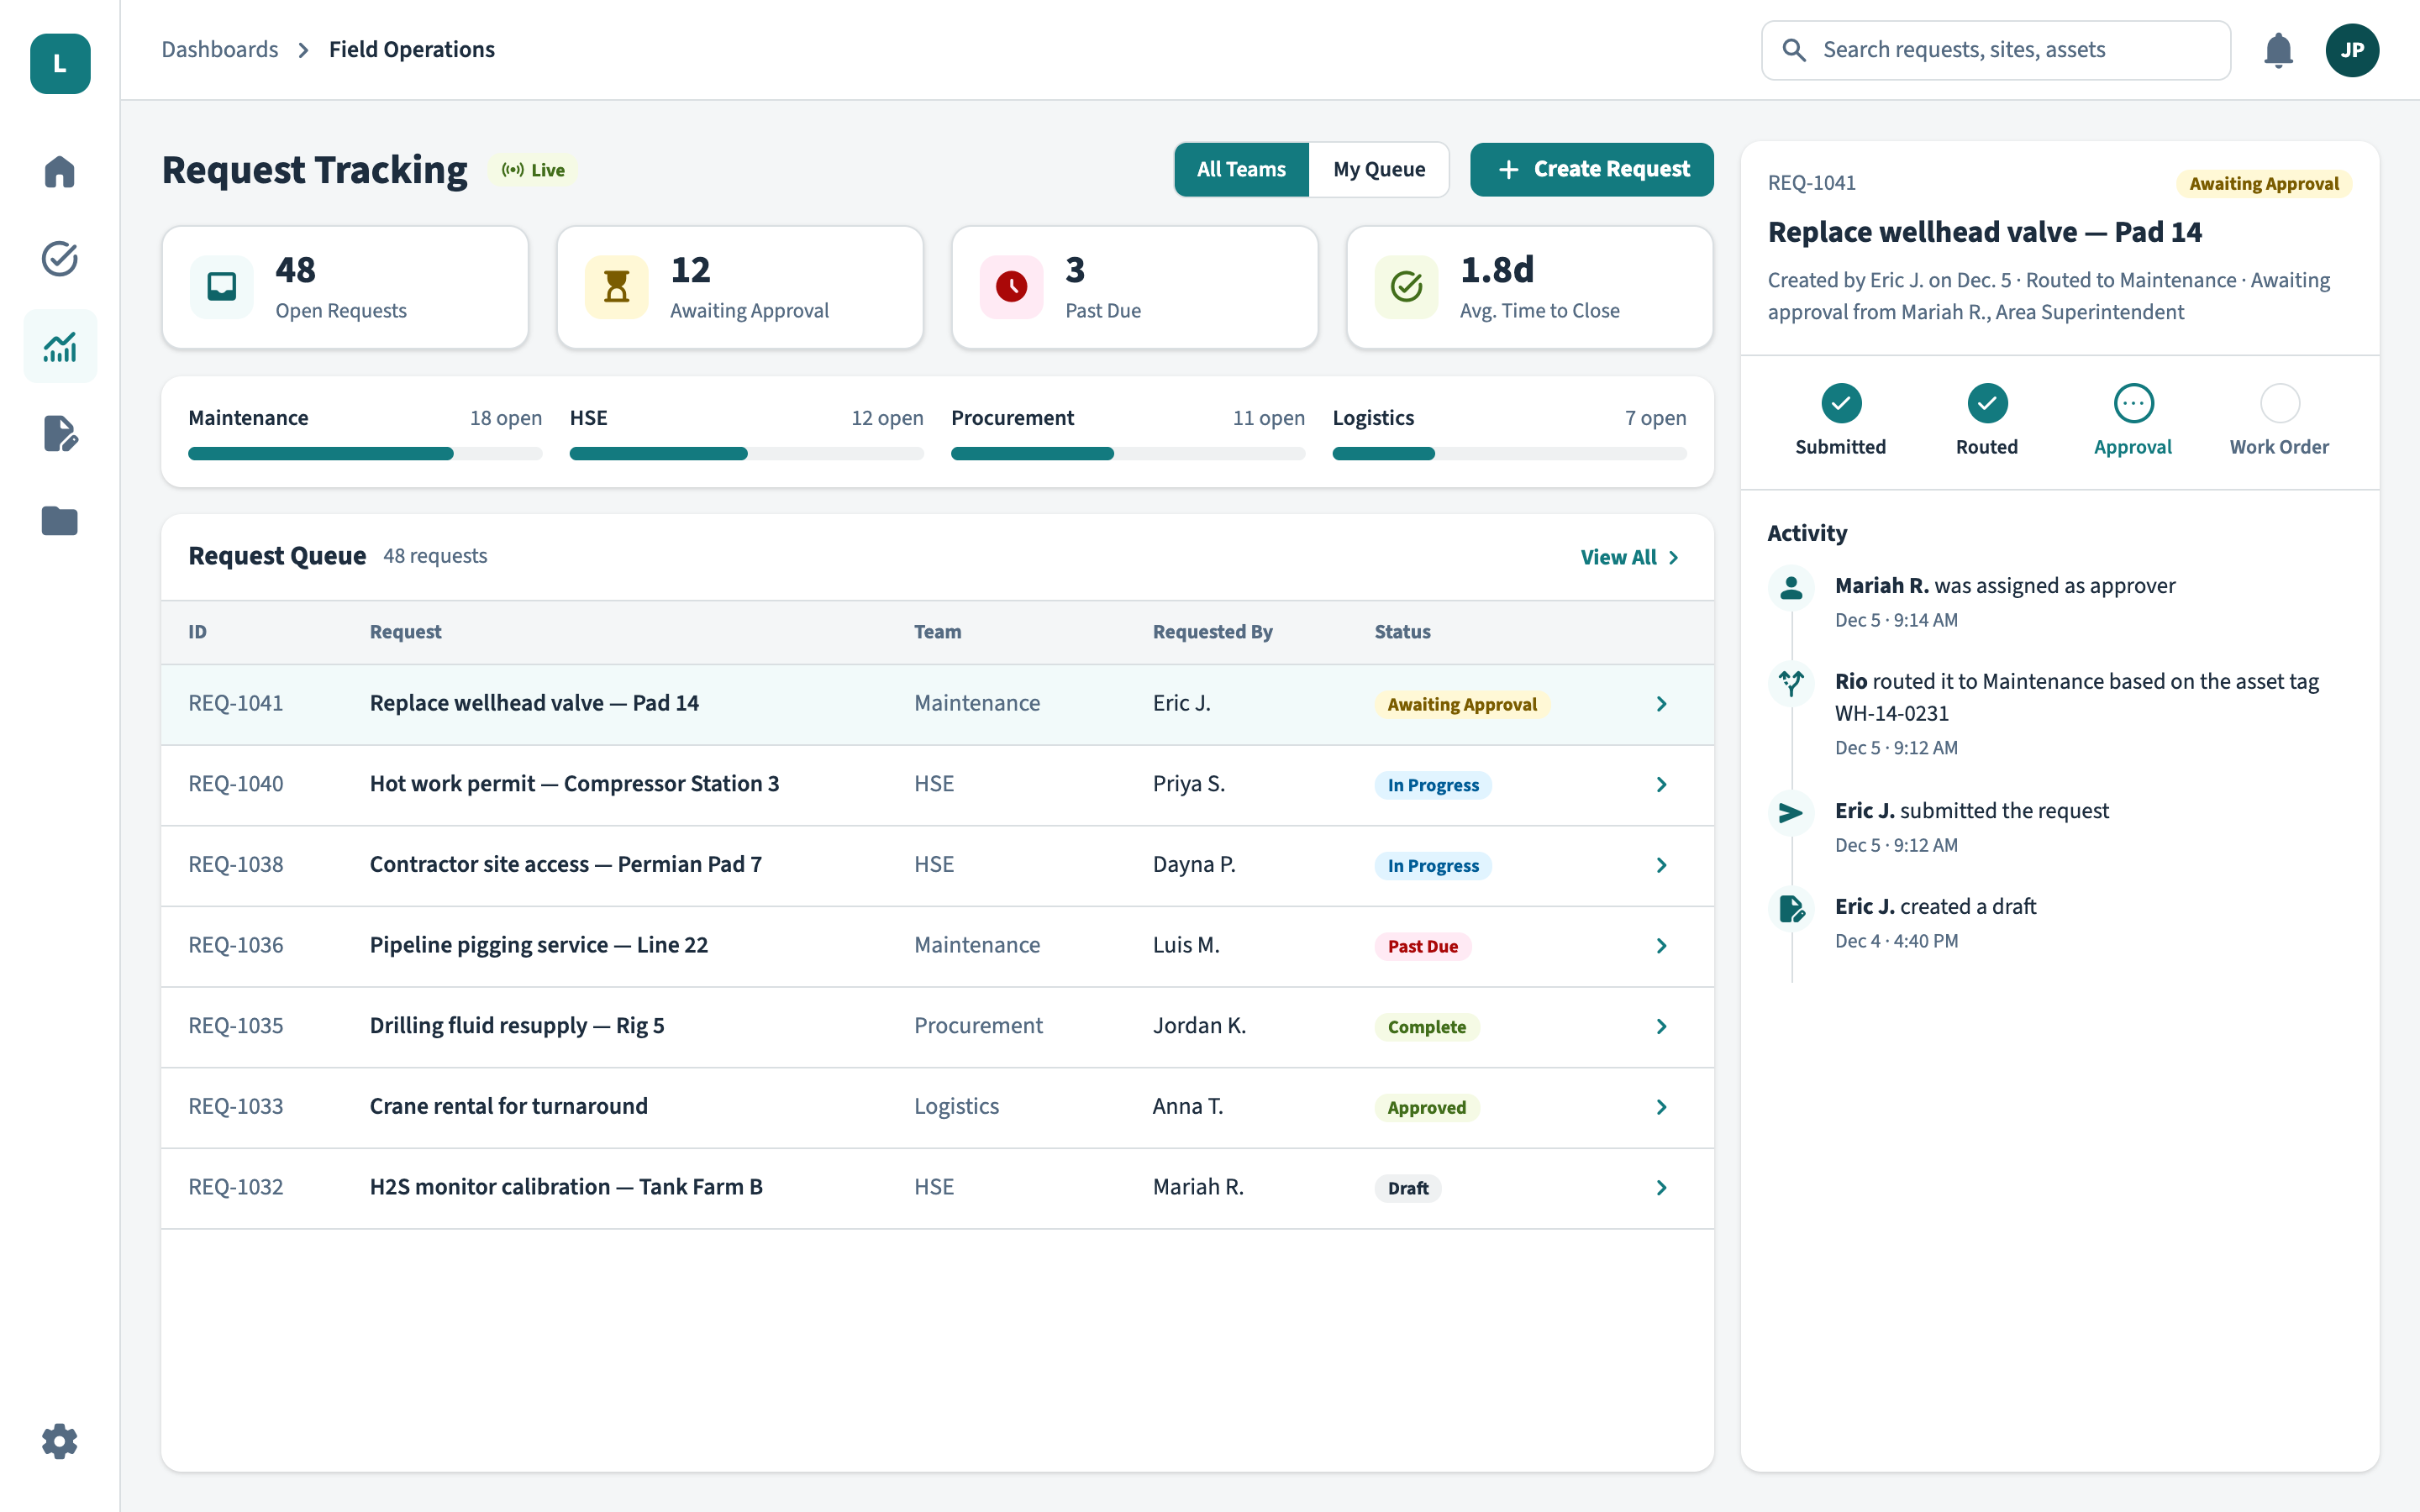Expand REQ-1040 row chevron
2420x1512 pixels.
pos(1661,785)
